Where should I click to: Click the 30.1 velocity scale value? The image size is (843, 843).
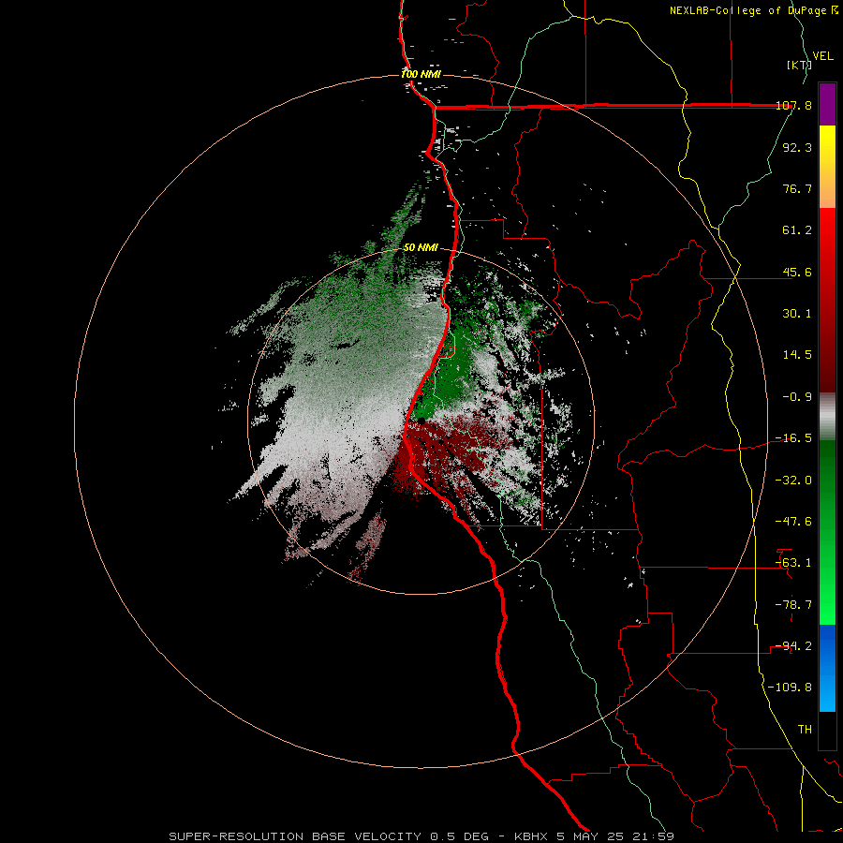click(x=797, y=314)
